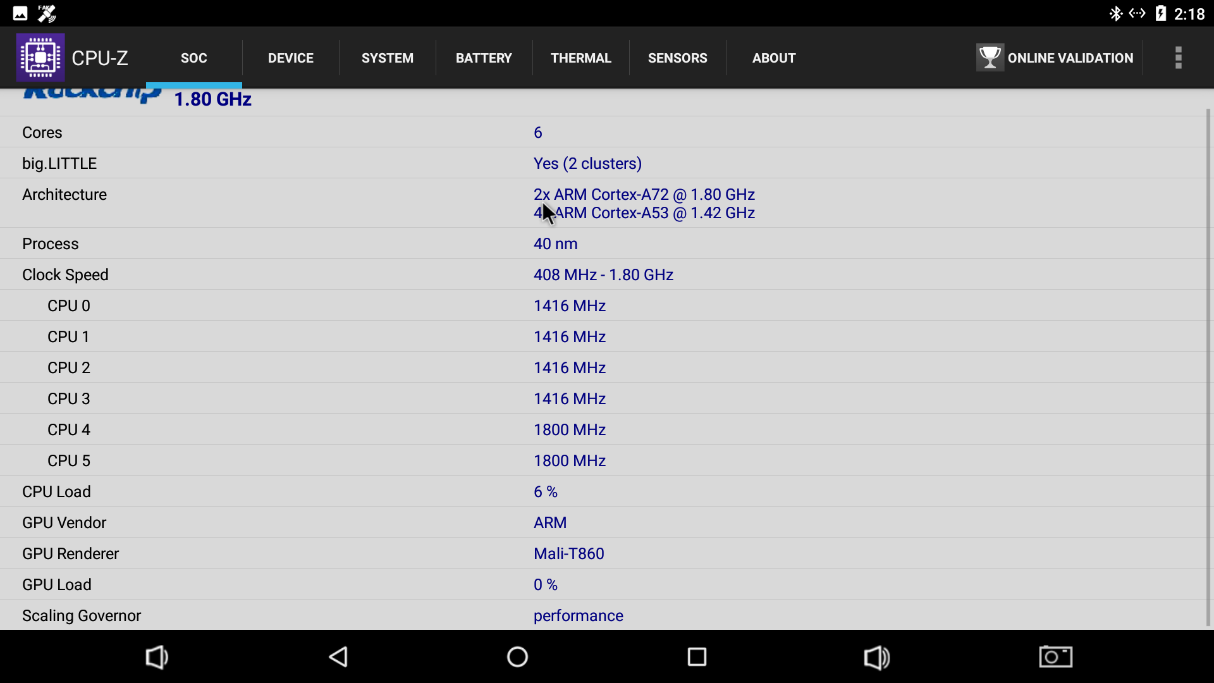Screen dimensions: 1214x683
Task: Click the Scaling Governor value performance
Action: tap(579, 615)
